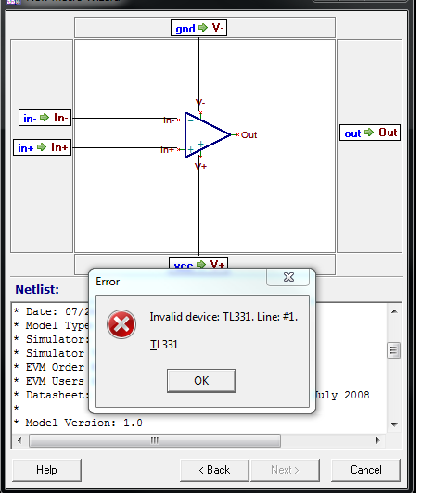Click green arrow in gnd mapping box

[x=203, y=28]
